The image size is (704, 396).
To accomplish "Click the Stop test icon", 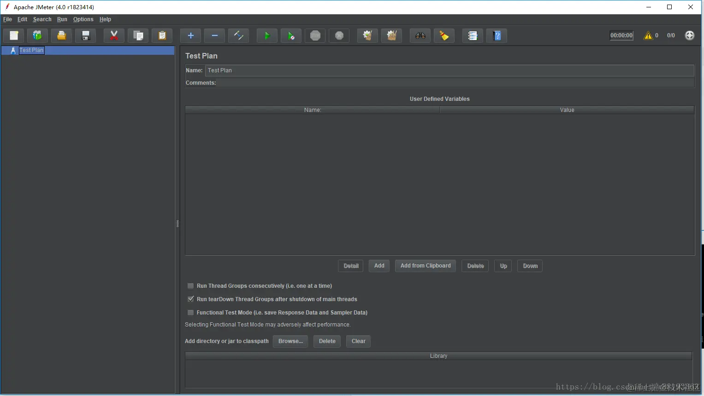I will click(x=315, y=35).
